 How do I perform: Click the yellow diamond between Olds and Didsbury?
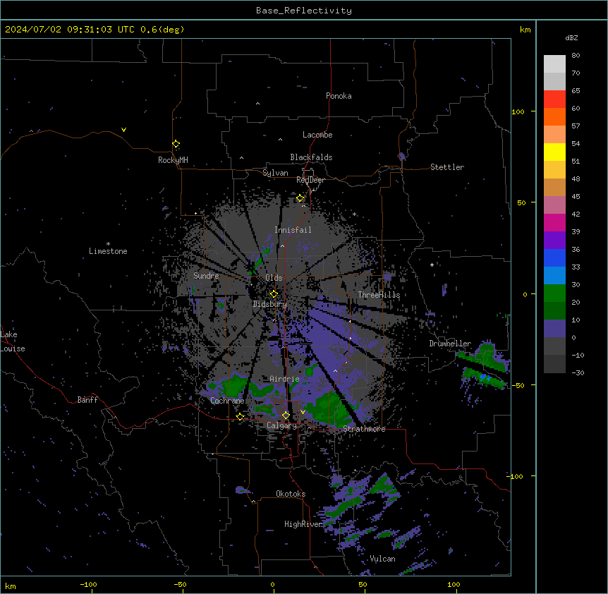pos(274,293)
